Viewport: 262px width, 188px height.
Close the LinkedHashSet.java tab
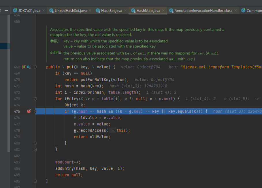coord(90,10)
